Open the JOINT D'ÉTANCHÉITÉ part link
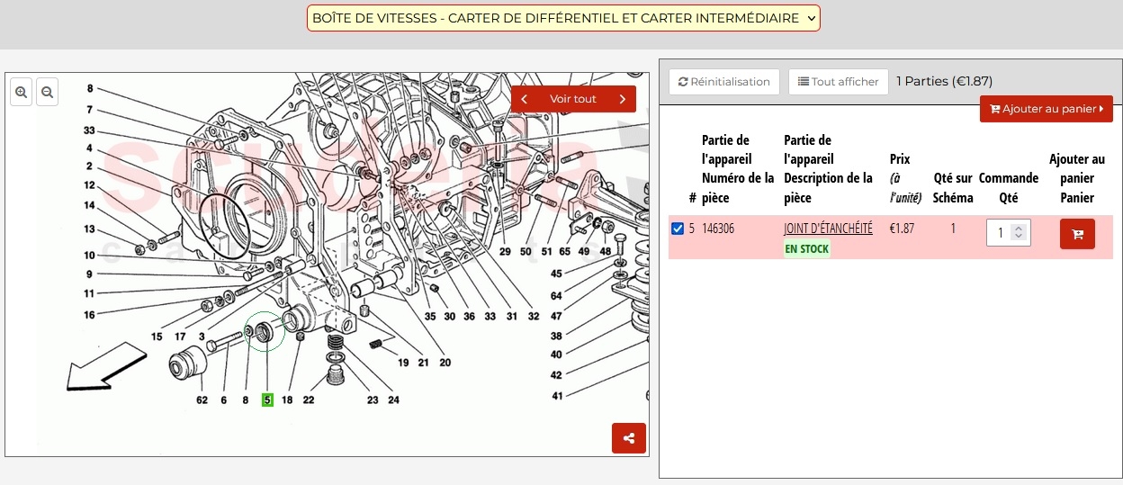Image resolution: width=1123 pixels, height=485 pixels. click(828, 229)
